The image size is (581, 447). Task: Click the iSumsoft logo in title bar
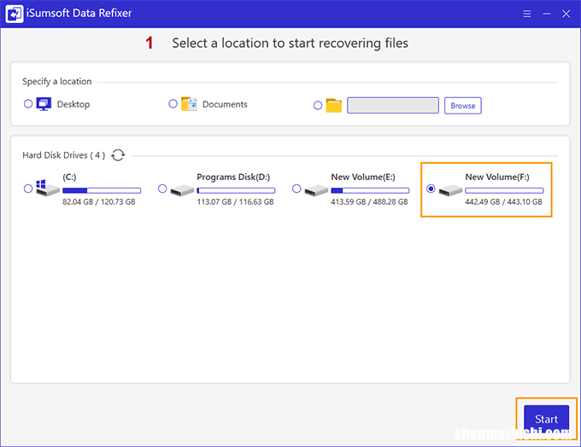point(15,15)
